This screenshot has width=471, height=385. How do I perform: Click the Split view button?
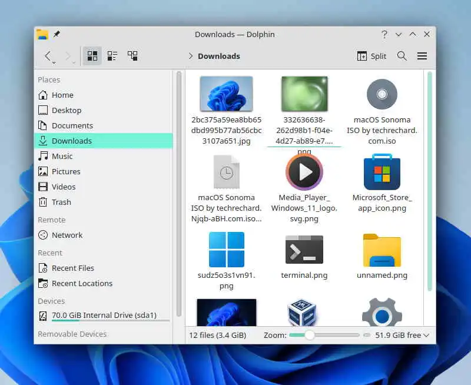point(372,56)
